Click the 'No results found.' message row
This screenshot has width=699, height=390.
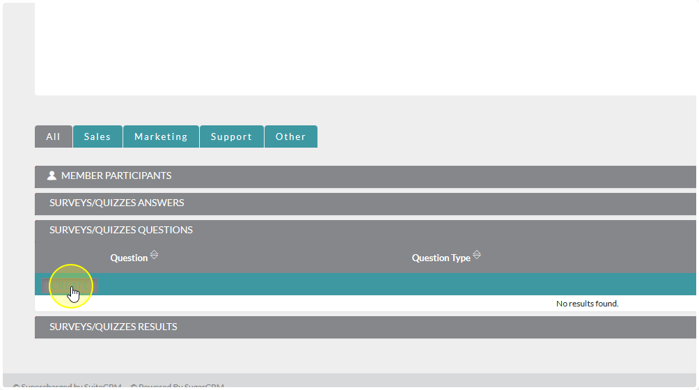coord(587,304)
